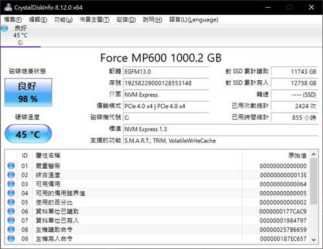Click the ID column header

click(x=25, y=155)
